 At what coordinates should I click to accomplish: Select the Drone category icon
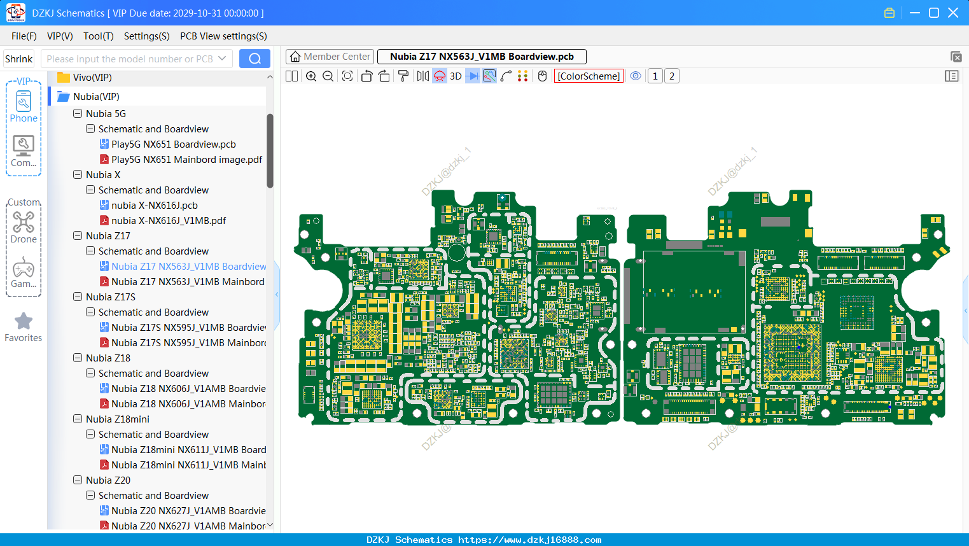[24, 227]
